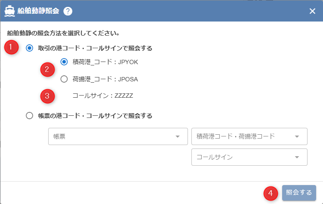323x204 pixels.
Task: Select 帳票の港コード・コールサインで照会する radio option
Action: click(30, 115)
